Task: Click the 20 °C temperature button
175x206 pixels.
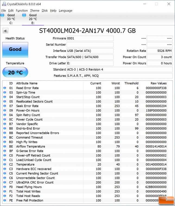Action: click(x=15, y=72)
